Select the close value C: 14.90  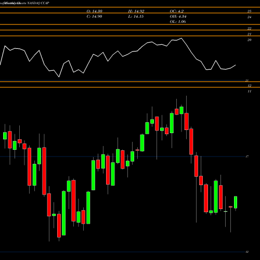tap(95, 17)
